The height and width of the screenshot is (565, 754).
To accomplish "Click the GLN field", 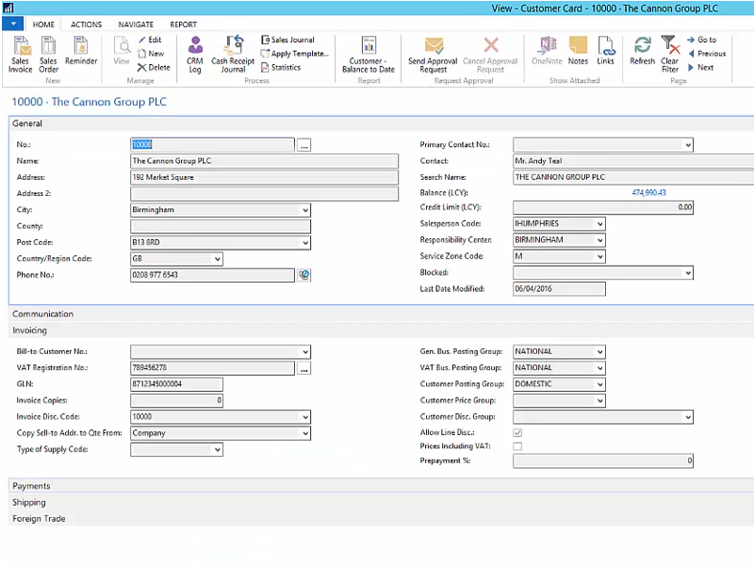I will (176, 384).
